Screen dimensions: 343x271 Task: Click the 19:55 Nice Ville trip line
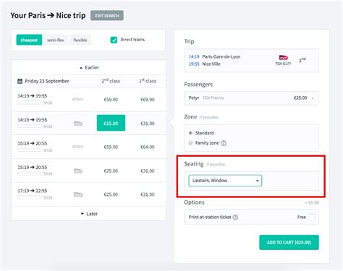204,64
